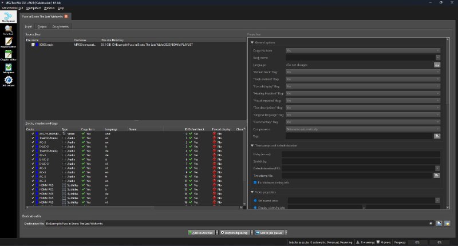Browse for a Timestamp file
The image size is (458, 246).
pos(437,174)
